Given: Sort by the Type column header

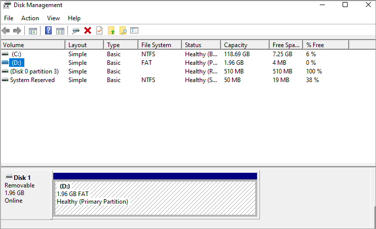Looking at the screenshot, I should (x=121, y=45).
